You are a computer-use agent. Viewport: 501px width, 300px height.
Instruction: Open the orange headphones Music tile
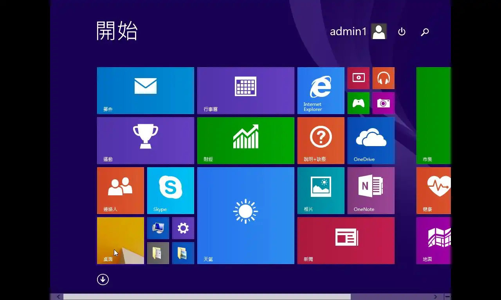pos(384,78)
